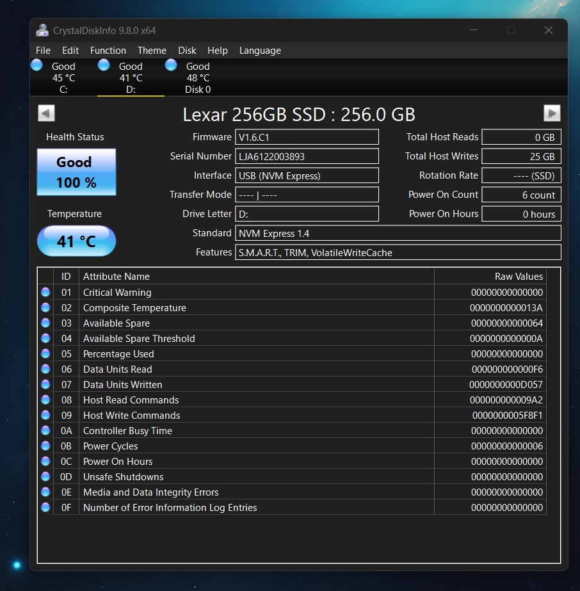
Task: Click the Total Host Writes value 25 GB
Action: pos(521,156)
